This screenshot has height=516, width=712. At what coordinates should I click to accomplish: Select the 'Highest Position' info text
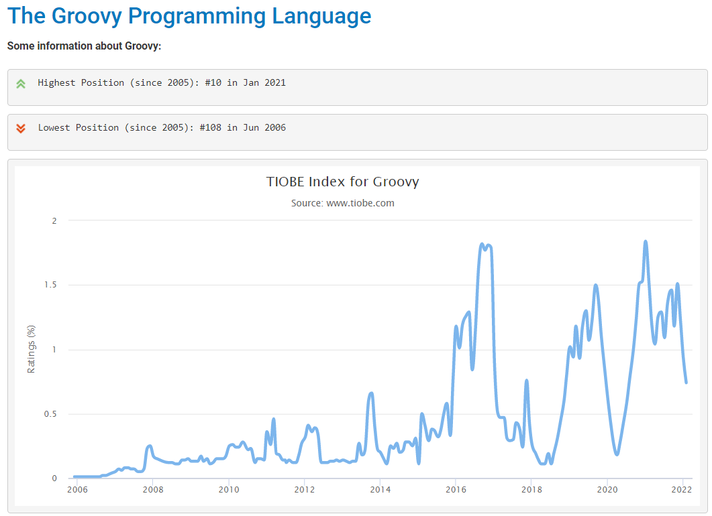pyautogui.click(x=162, y=83)
